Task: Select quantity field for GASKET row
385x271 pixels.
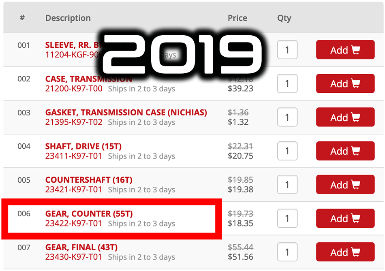Action: [x=287, y=117]
